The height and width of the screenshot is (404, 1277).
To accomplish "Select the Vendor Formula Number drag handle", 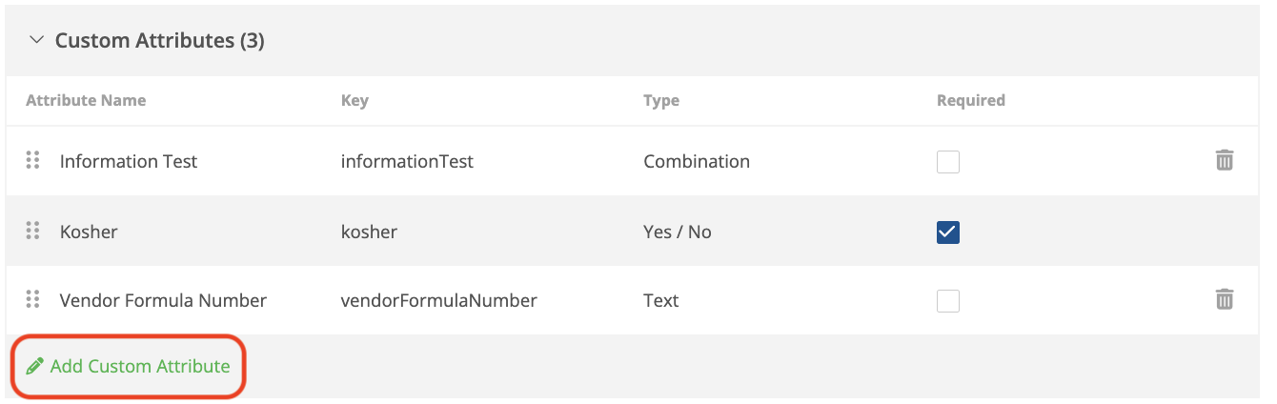I will 32,300.
